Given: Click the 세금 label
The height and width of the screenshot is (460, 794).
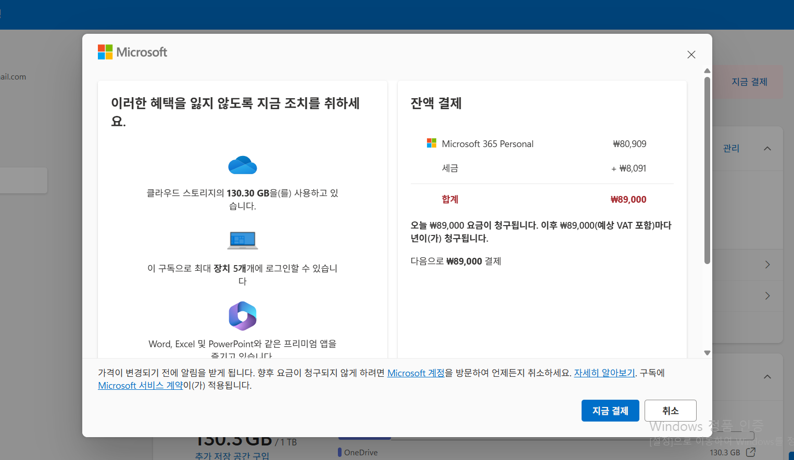Looking at the screenshot, I should (450, 168).
